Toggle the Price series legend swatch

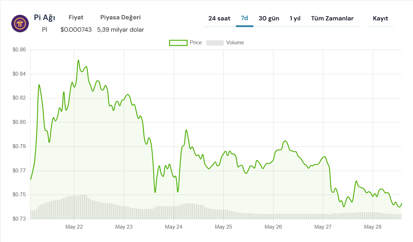pyautogui.click(x=178, y=43)
